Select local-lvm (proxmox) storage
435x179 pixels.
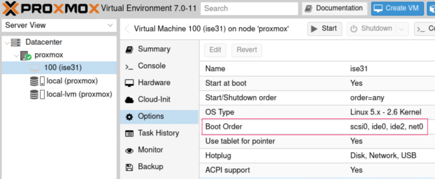point(59,94)
